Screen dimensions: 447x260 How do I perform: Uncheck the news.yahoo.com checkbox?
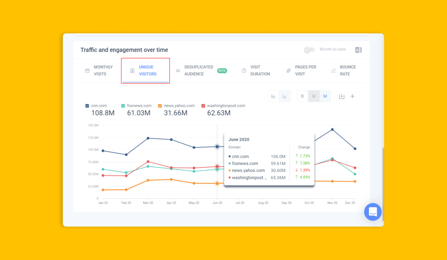tap(160, 106)
